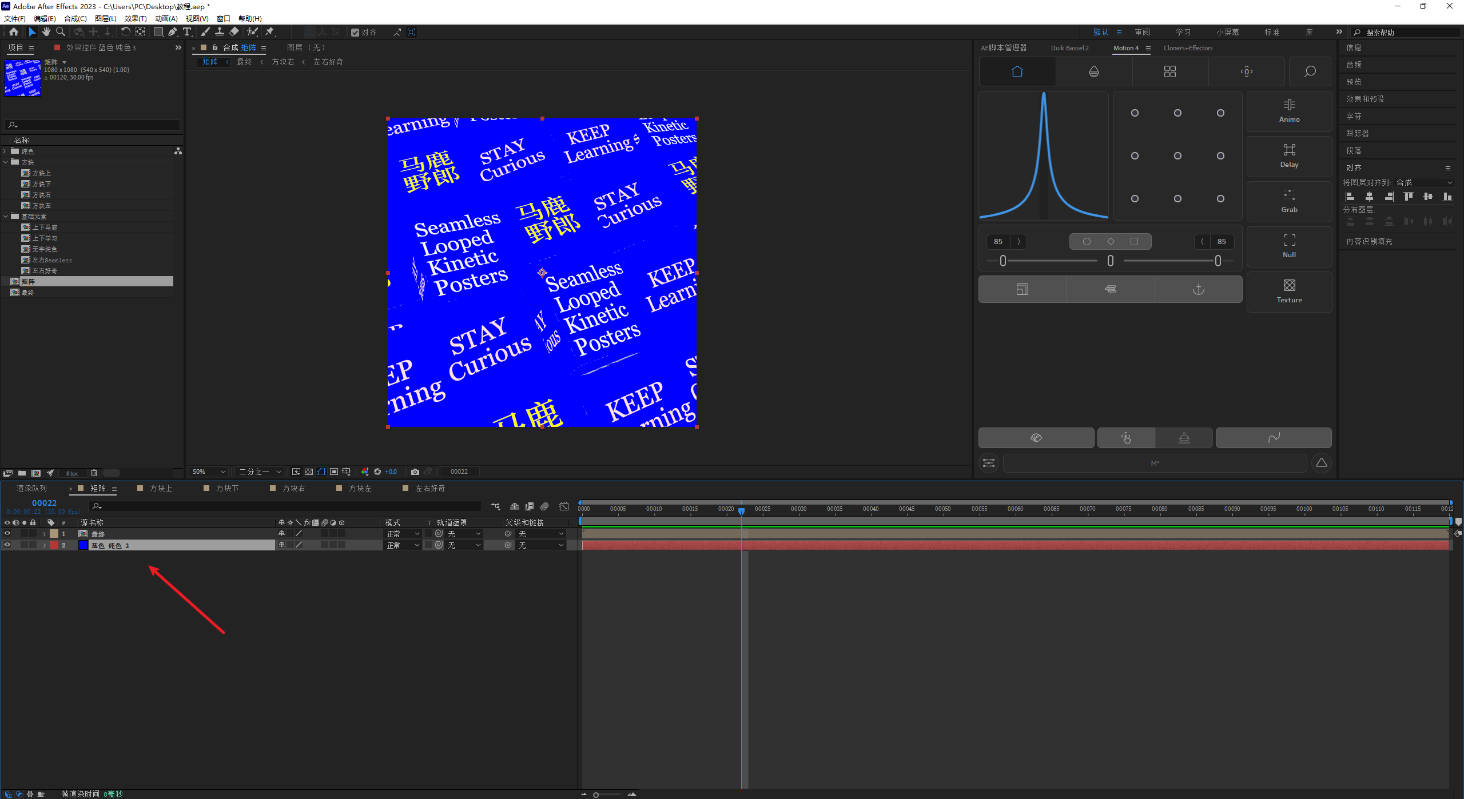The width and height of the screenshot is (1464, 799).
Task: Hide the 最终 layer with eye icon
Action: (x=7, y=533)
